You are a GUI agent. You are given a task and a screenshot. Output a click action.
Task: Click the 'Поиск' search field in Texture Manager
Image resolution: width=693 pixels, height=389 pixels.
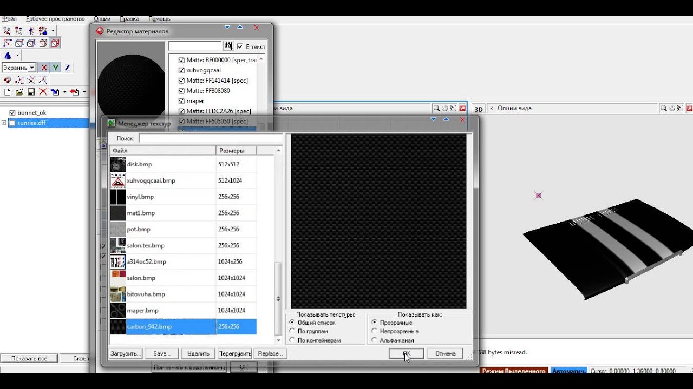coord(210,138)
